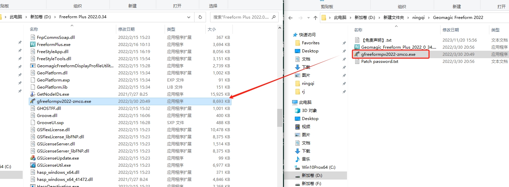Select Groove.dll file name
The width and height of the screenshot is (509, 187).
point(47,115)
